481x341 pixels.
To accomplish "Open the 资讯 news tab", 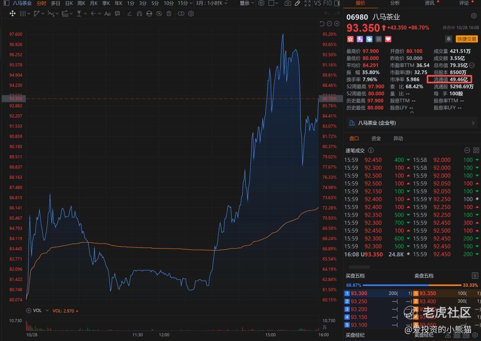I will click(x=430, y=3).
